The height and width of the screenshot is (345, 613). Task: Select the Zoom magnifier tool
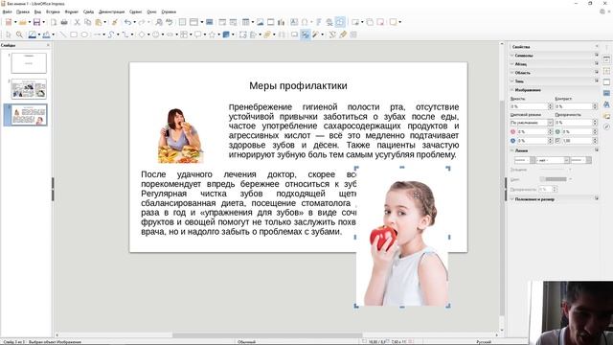[x=19, y=34]
